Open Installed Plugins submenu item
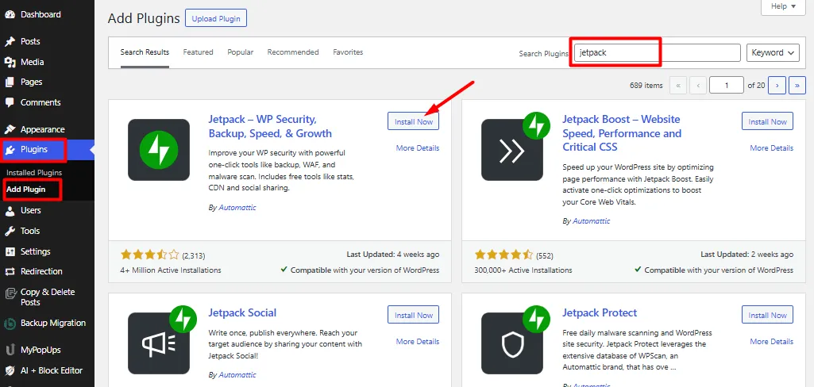 tap(34, 173)
